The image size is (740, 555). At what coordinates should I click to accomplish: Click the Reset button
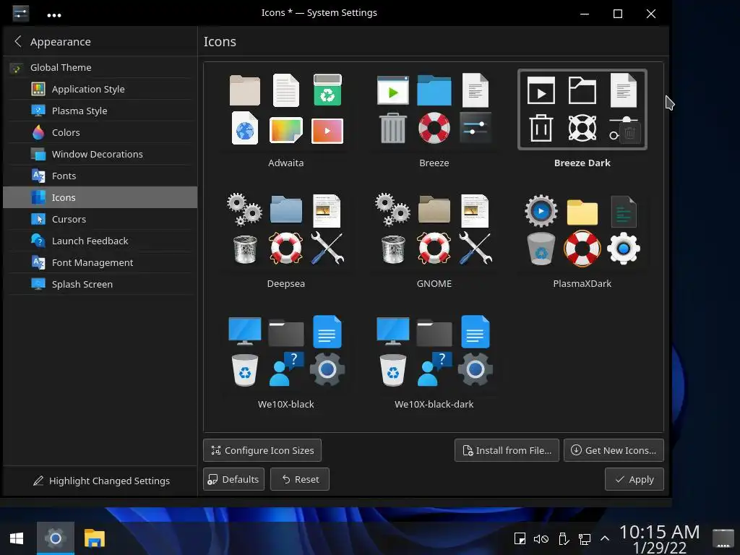pos(300,479)
